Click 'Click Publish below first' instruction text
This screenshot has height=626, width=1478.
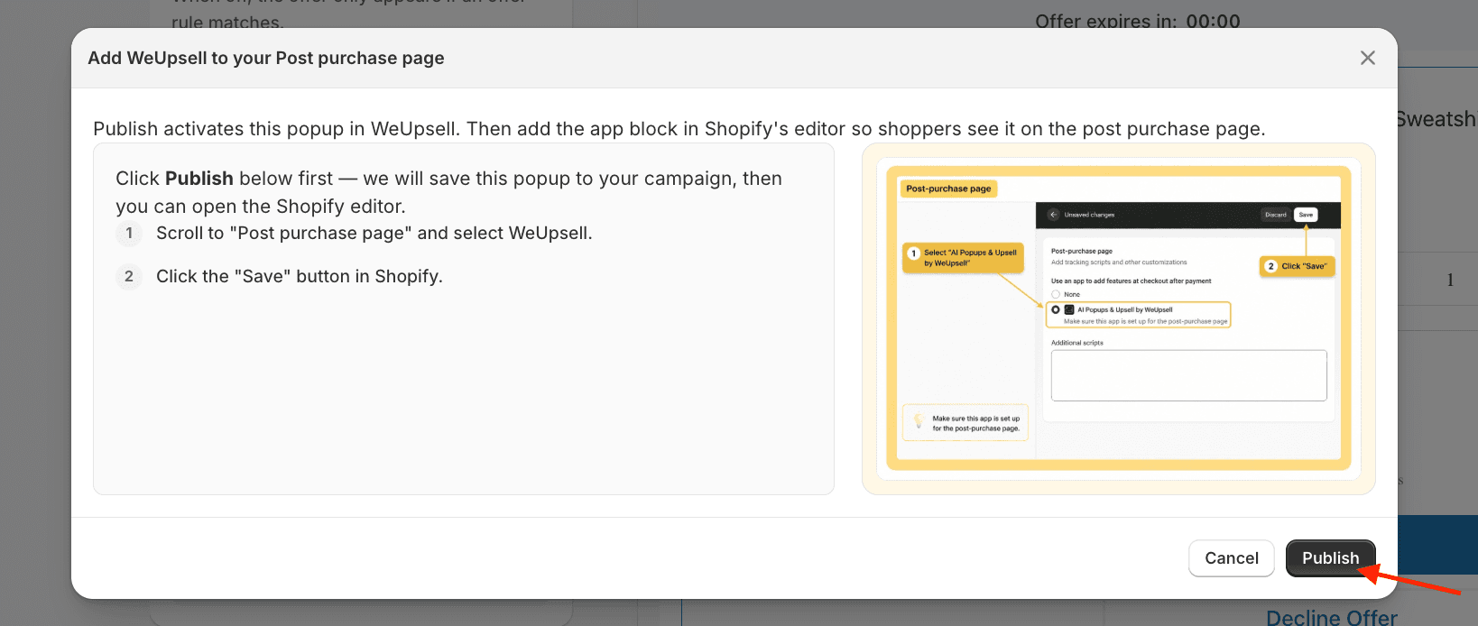pyautogui.click(x=449, y=192)
